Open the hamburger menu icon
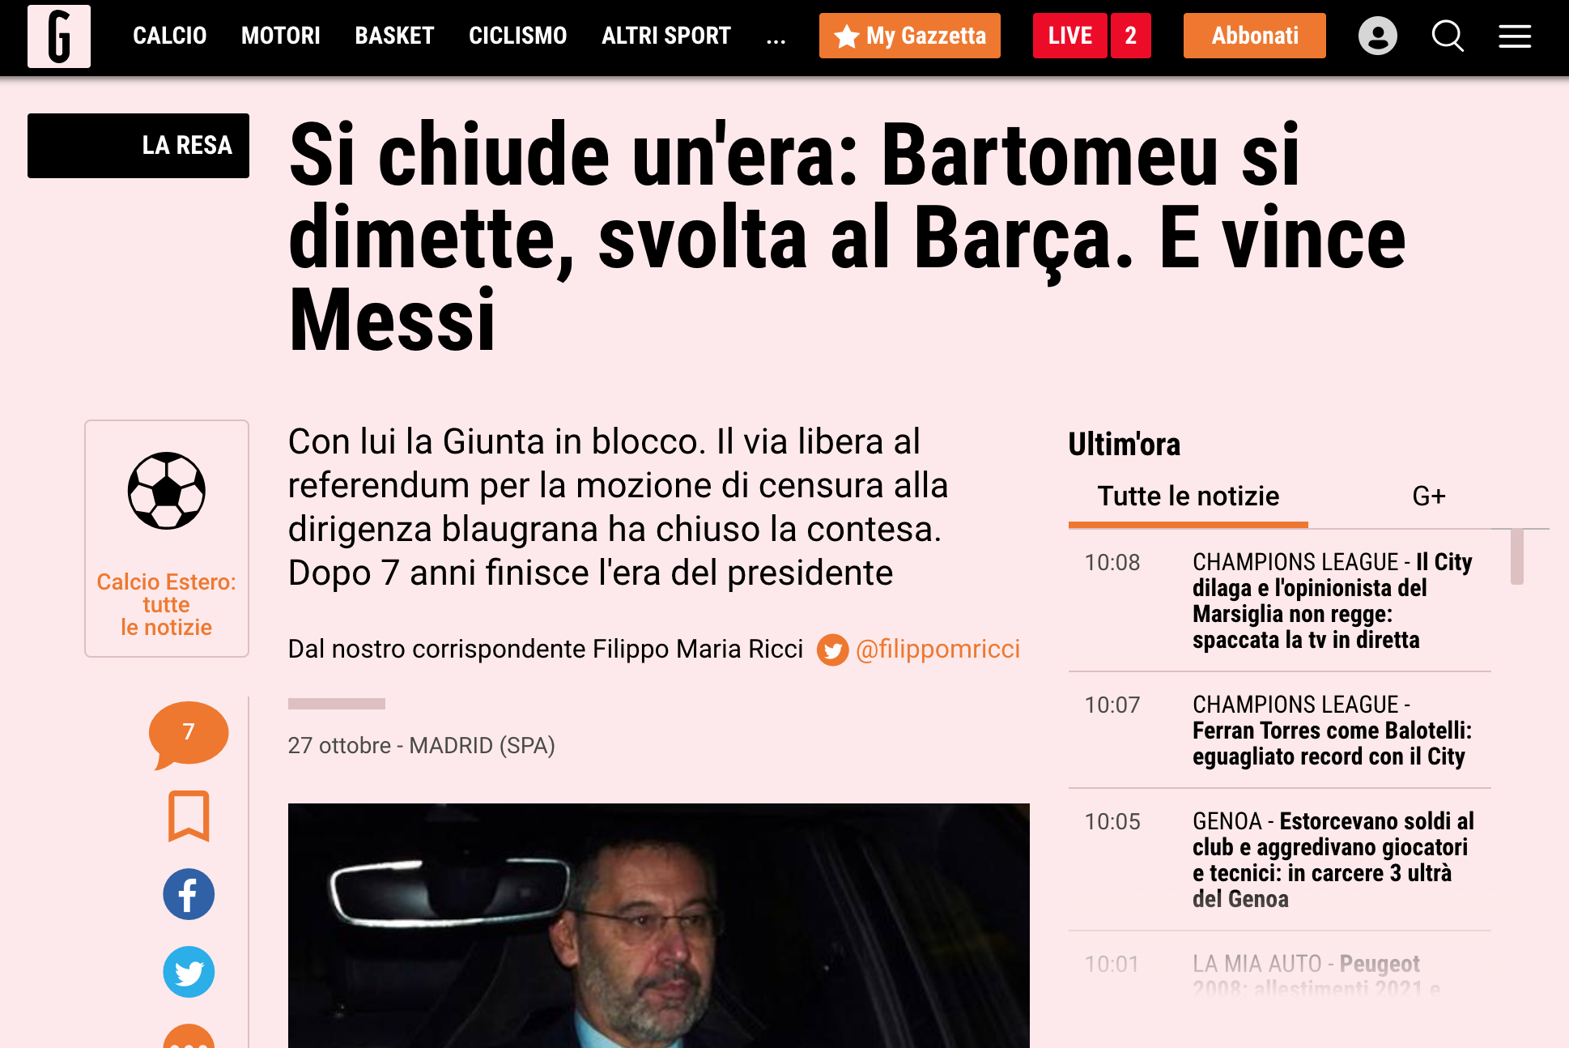Viewport: 1569px width, 1048px height. coord(1515,36)
